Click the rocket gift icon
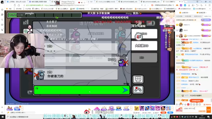 tap(147, 108)
